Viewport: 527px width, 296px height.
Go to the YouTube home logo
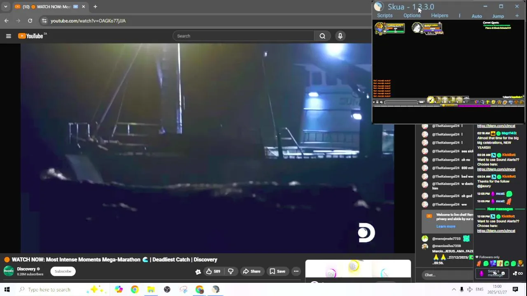tap(30, 36)
